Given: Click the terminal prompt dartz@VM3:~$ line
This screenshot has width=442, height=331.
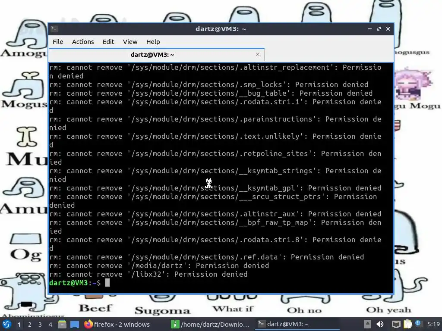Looking at the screenshot, I should [x=79, y=283].
